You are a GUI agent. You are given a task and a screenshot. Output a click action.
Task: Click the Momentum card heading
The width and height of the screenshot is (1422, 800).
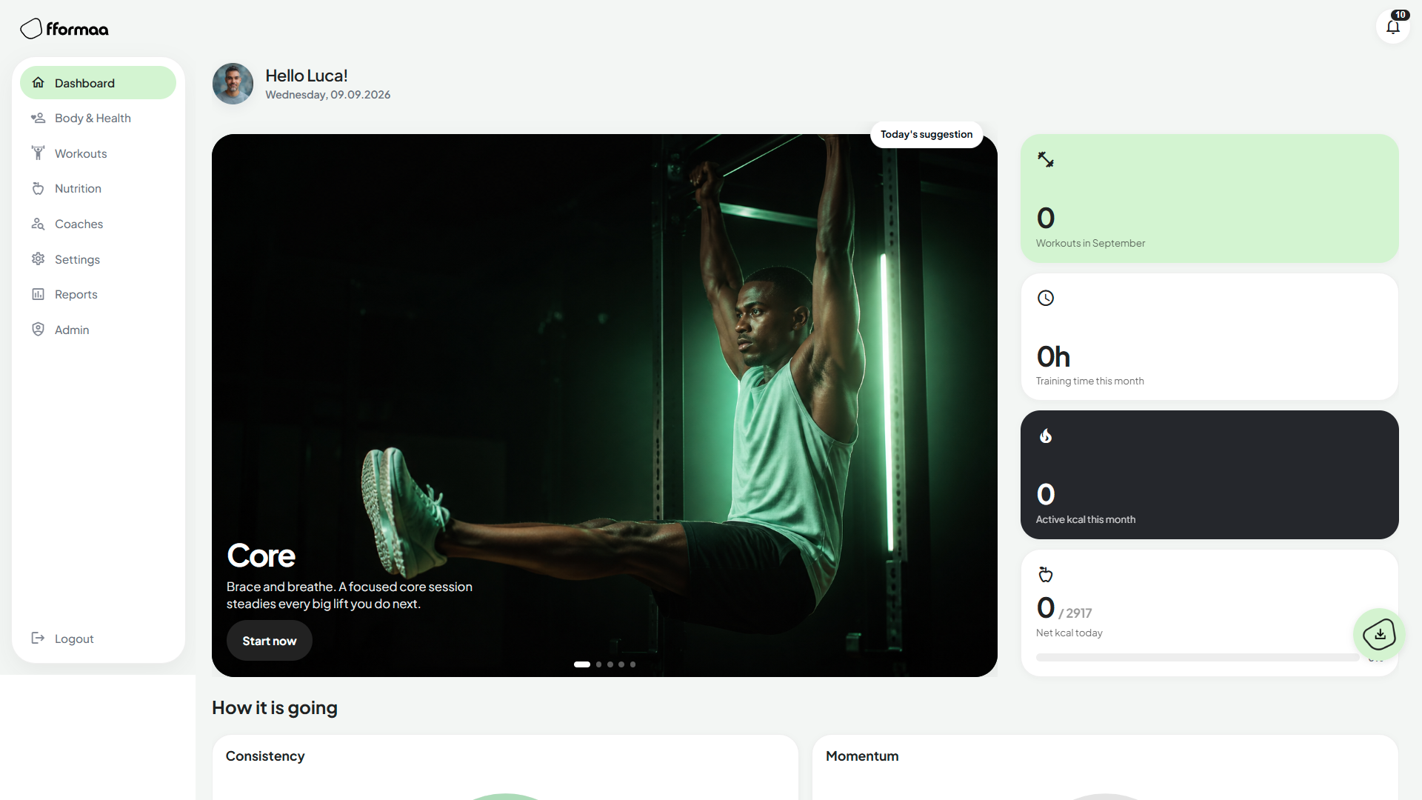pyautogui.click(x=862, y=756)
